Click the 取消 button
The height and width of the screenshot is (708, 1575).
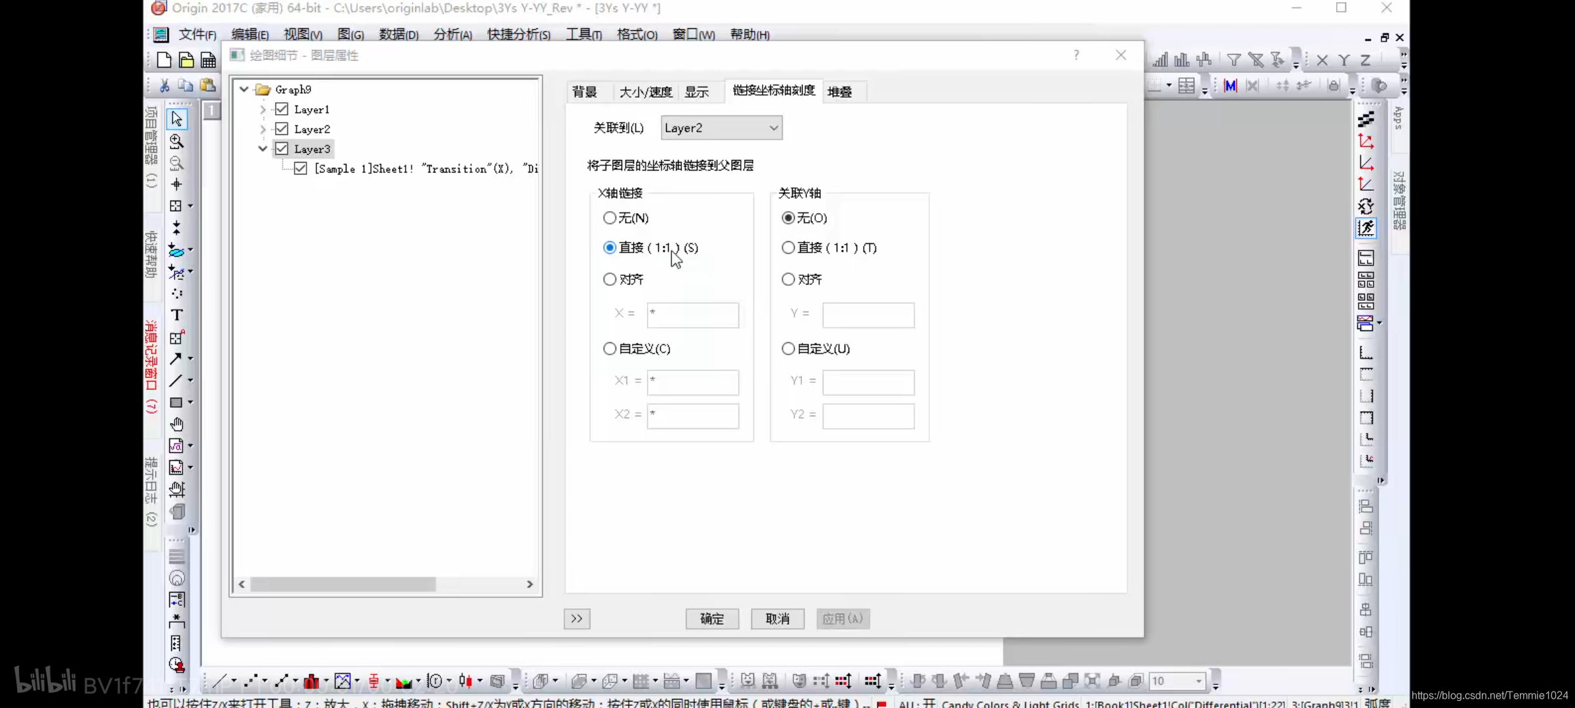[778, 619]
